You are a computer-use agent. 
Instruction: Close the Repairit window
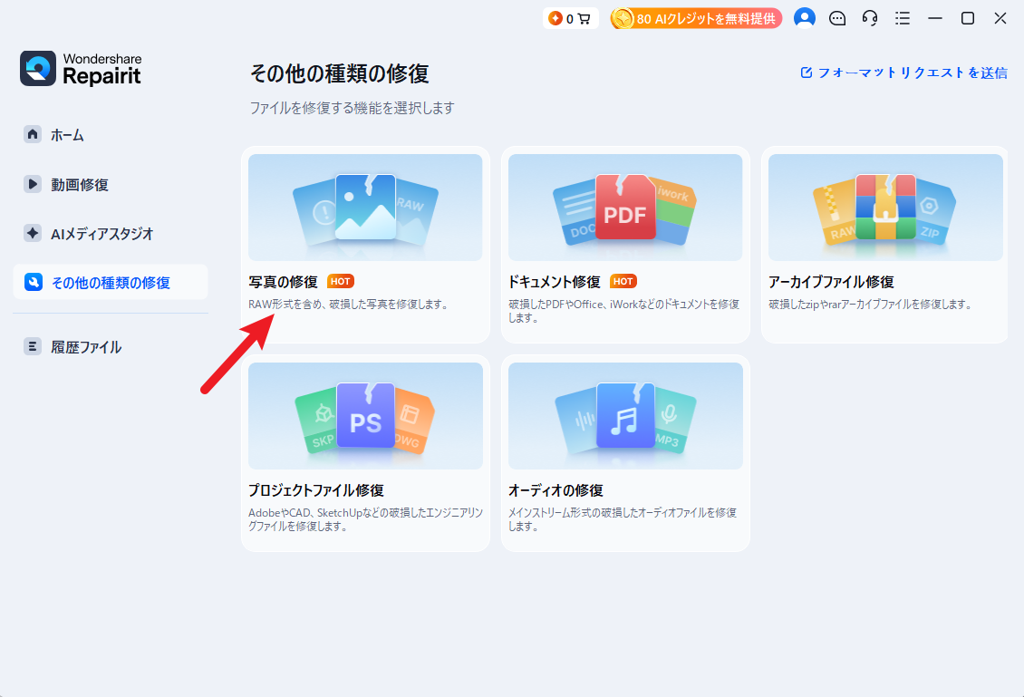click(1000, 18)
